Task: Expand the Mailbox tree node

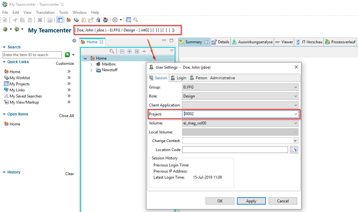Action: click(92, 64)
